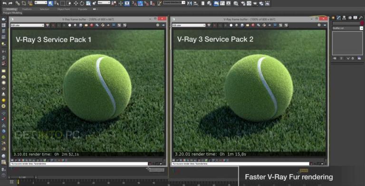Open the Render Setup dialog
Screen dimensions: 365x186
242,3
